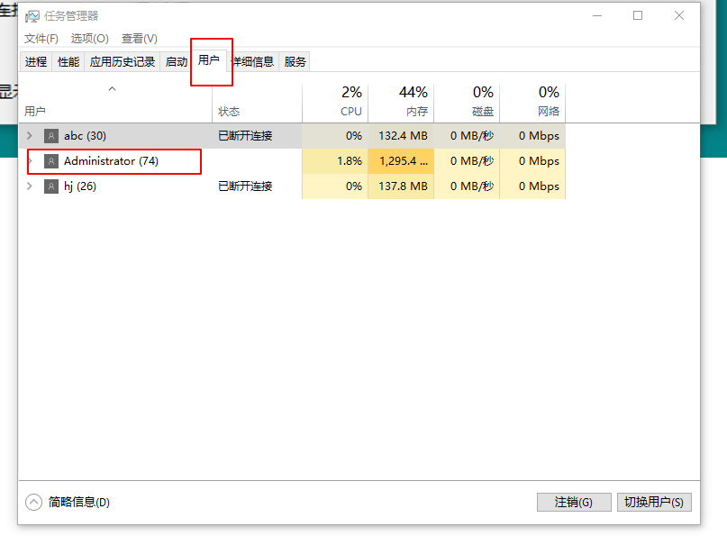Click the Task Manager title bar icon
This screenshot has width=727, height=545.
click(32, 16)
